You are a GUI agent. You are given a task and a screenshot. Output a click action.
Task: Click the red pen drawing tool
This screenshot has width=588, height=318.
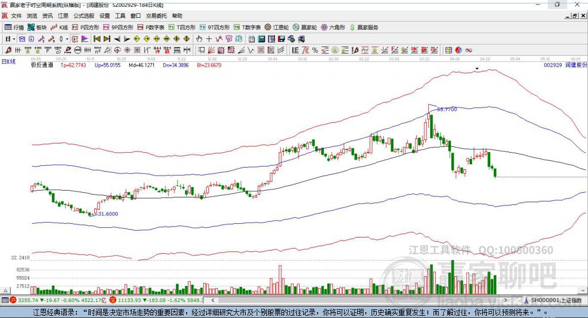click(8, 51)
